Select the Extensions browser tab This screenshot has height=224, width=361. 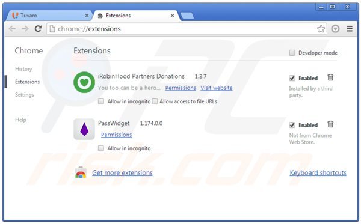click(x=136, y=16)
